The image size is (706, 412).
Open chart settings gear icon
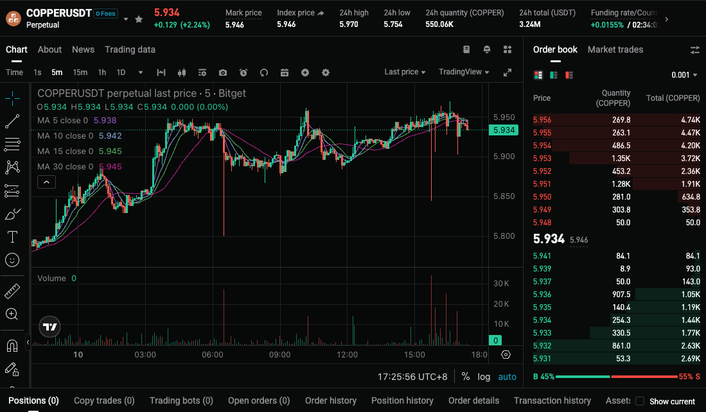[x=326, y=72]
